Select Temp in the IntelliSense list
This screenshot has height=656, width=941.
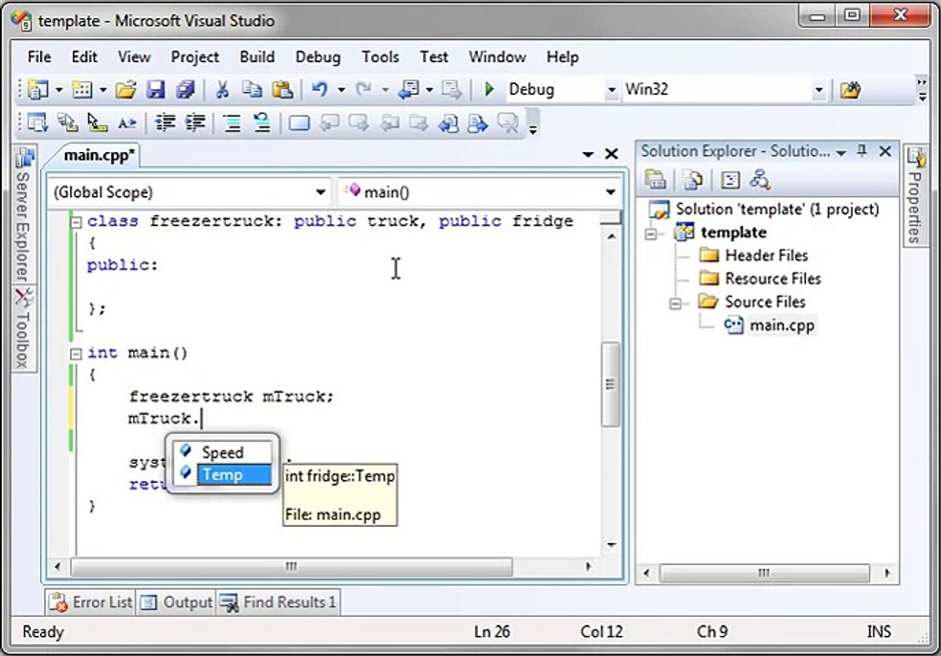coord(222,475)
